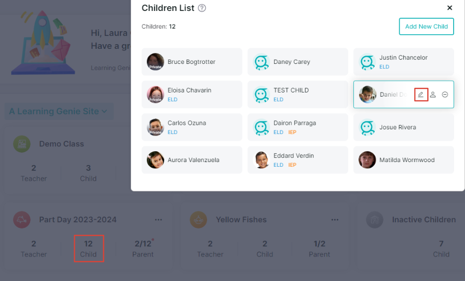Click the edit pencil icon for Daniel
This screenshot has width=465, height=281.
tap(420, 95)
